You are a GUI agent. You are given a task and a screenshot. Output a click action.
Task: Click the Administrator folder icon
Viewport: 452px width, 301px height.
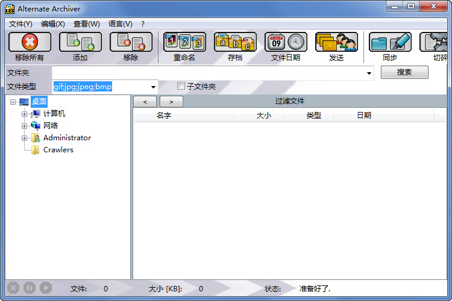tap(36, 138)
